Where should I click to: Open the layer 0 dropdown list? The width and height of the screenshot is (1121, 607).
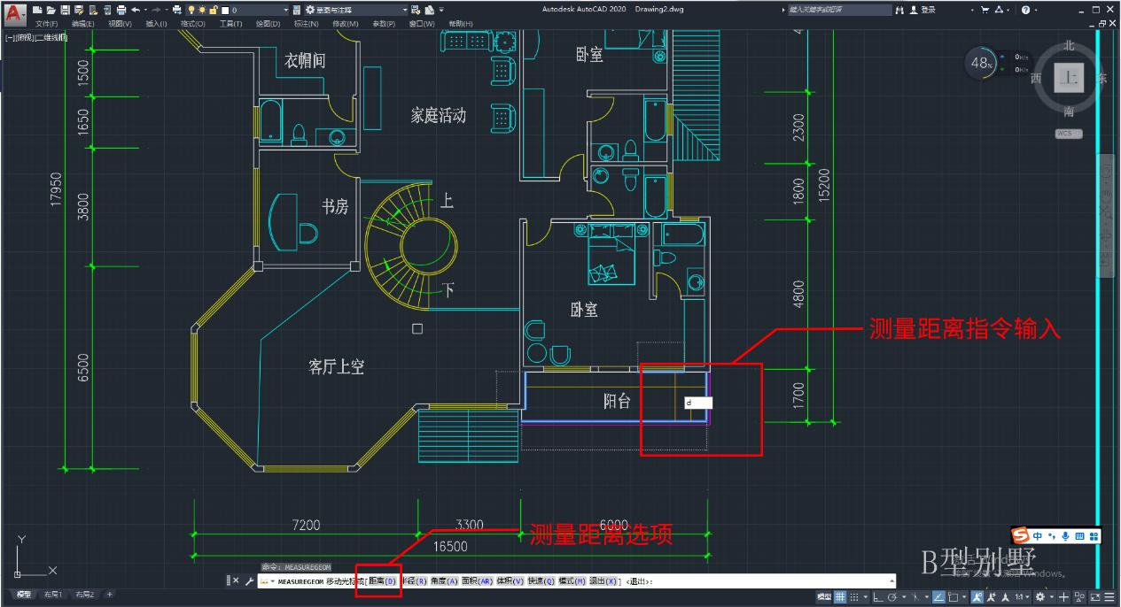tap(285, 9)
